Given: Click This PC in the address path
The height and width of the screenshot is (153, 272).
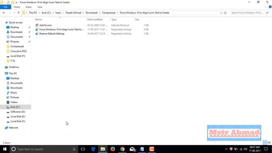Looking at the screenshot, I should (x=33, y=13).
